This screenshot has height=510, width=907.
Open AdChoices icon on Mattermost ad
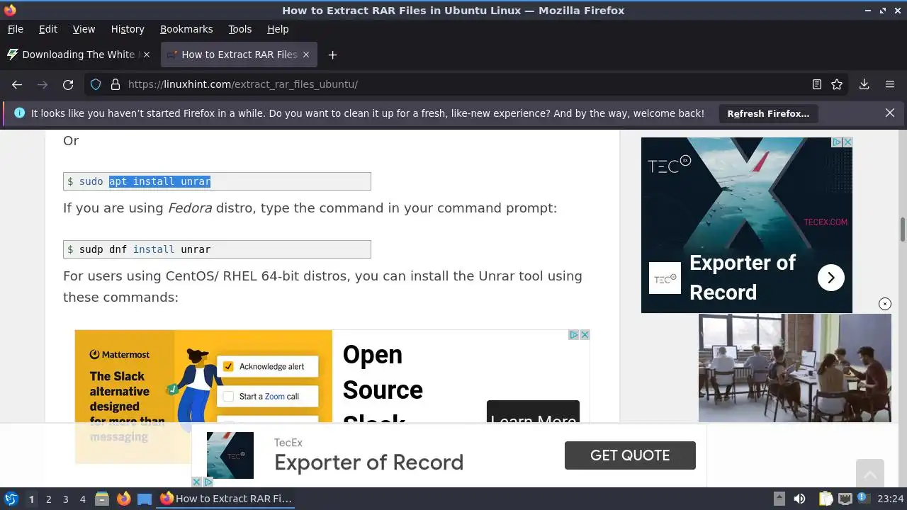click(x=574, y=335)
